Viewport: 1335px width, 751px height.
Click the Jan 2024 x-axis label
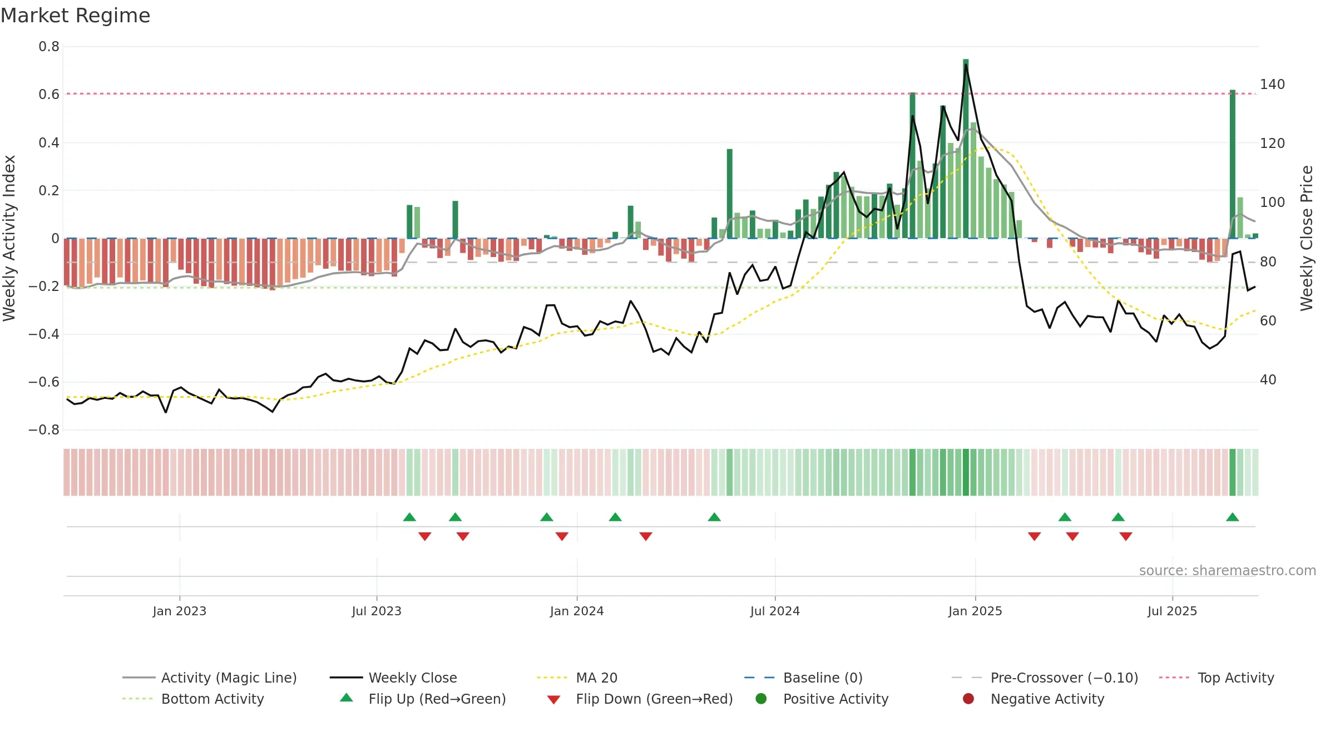pos(577,611)
